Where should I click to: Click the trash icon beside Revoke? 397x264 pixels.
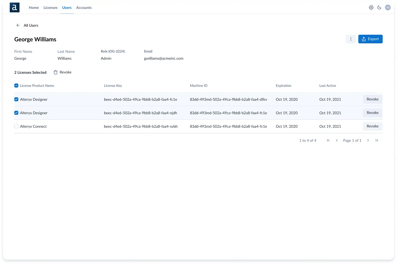coord(56,72)
